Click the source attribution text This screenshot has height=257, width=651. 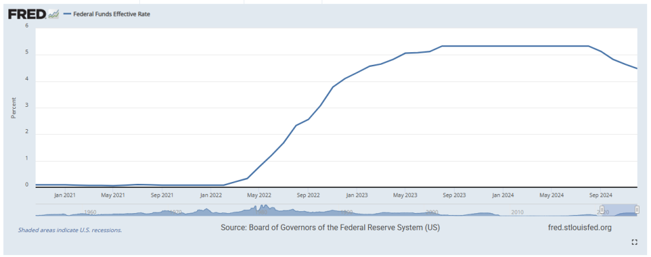tap(330, 228)
